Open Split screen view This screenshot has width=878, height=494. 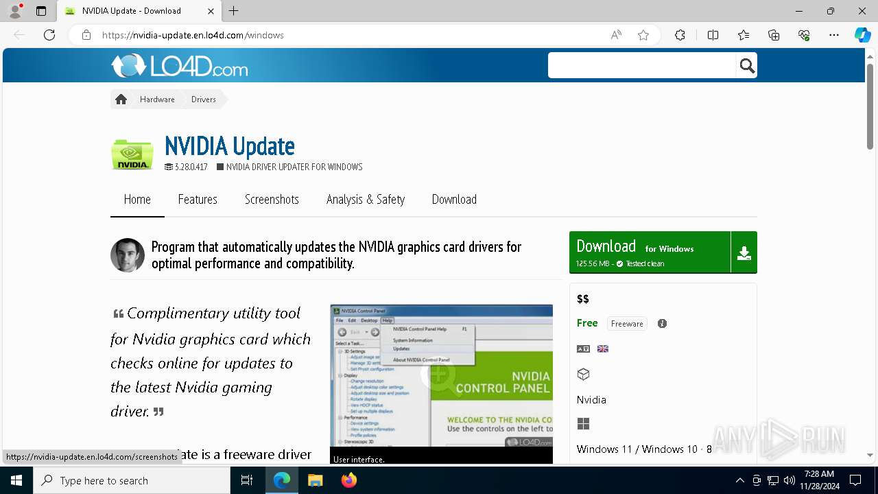(x=713, y=35)
